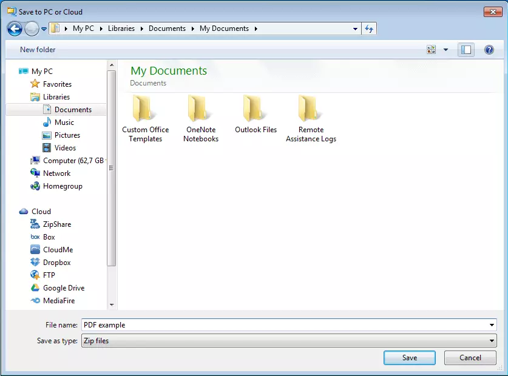
Task: Select the Custom Office Templates folder
Action: click(145, 119)
